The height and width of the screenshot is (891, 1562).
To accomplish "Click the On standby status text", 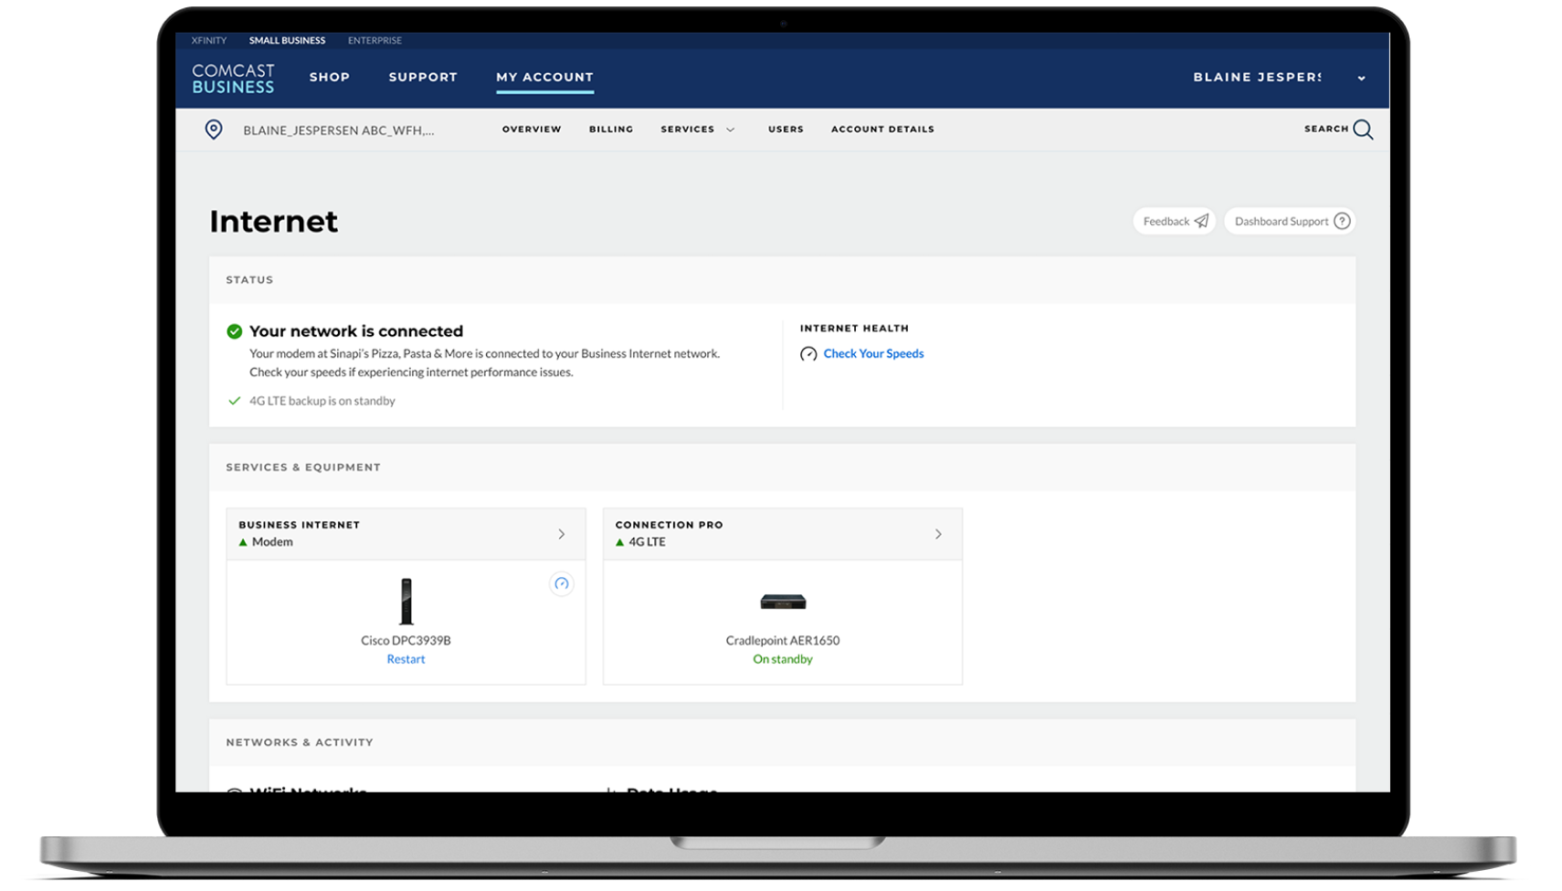I will [x=783, y=659].
